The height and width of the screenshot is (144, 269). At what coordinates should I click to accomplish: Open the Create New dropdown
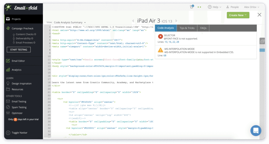[x=238, y=15]
